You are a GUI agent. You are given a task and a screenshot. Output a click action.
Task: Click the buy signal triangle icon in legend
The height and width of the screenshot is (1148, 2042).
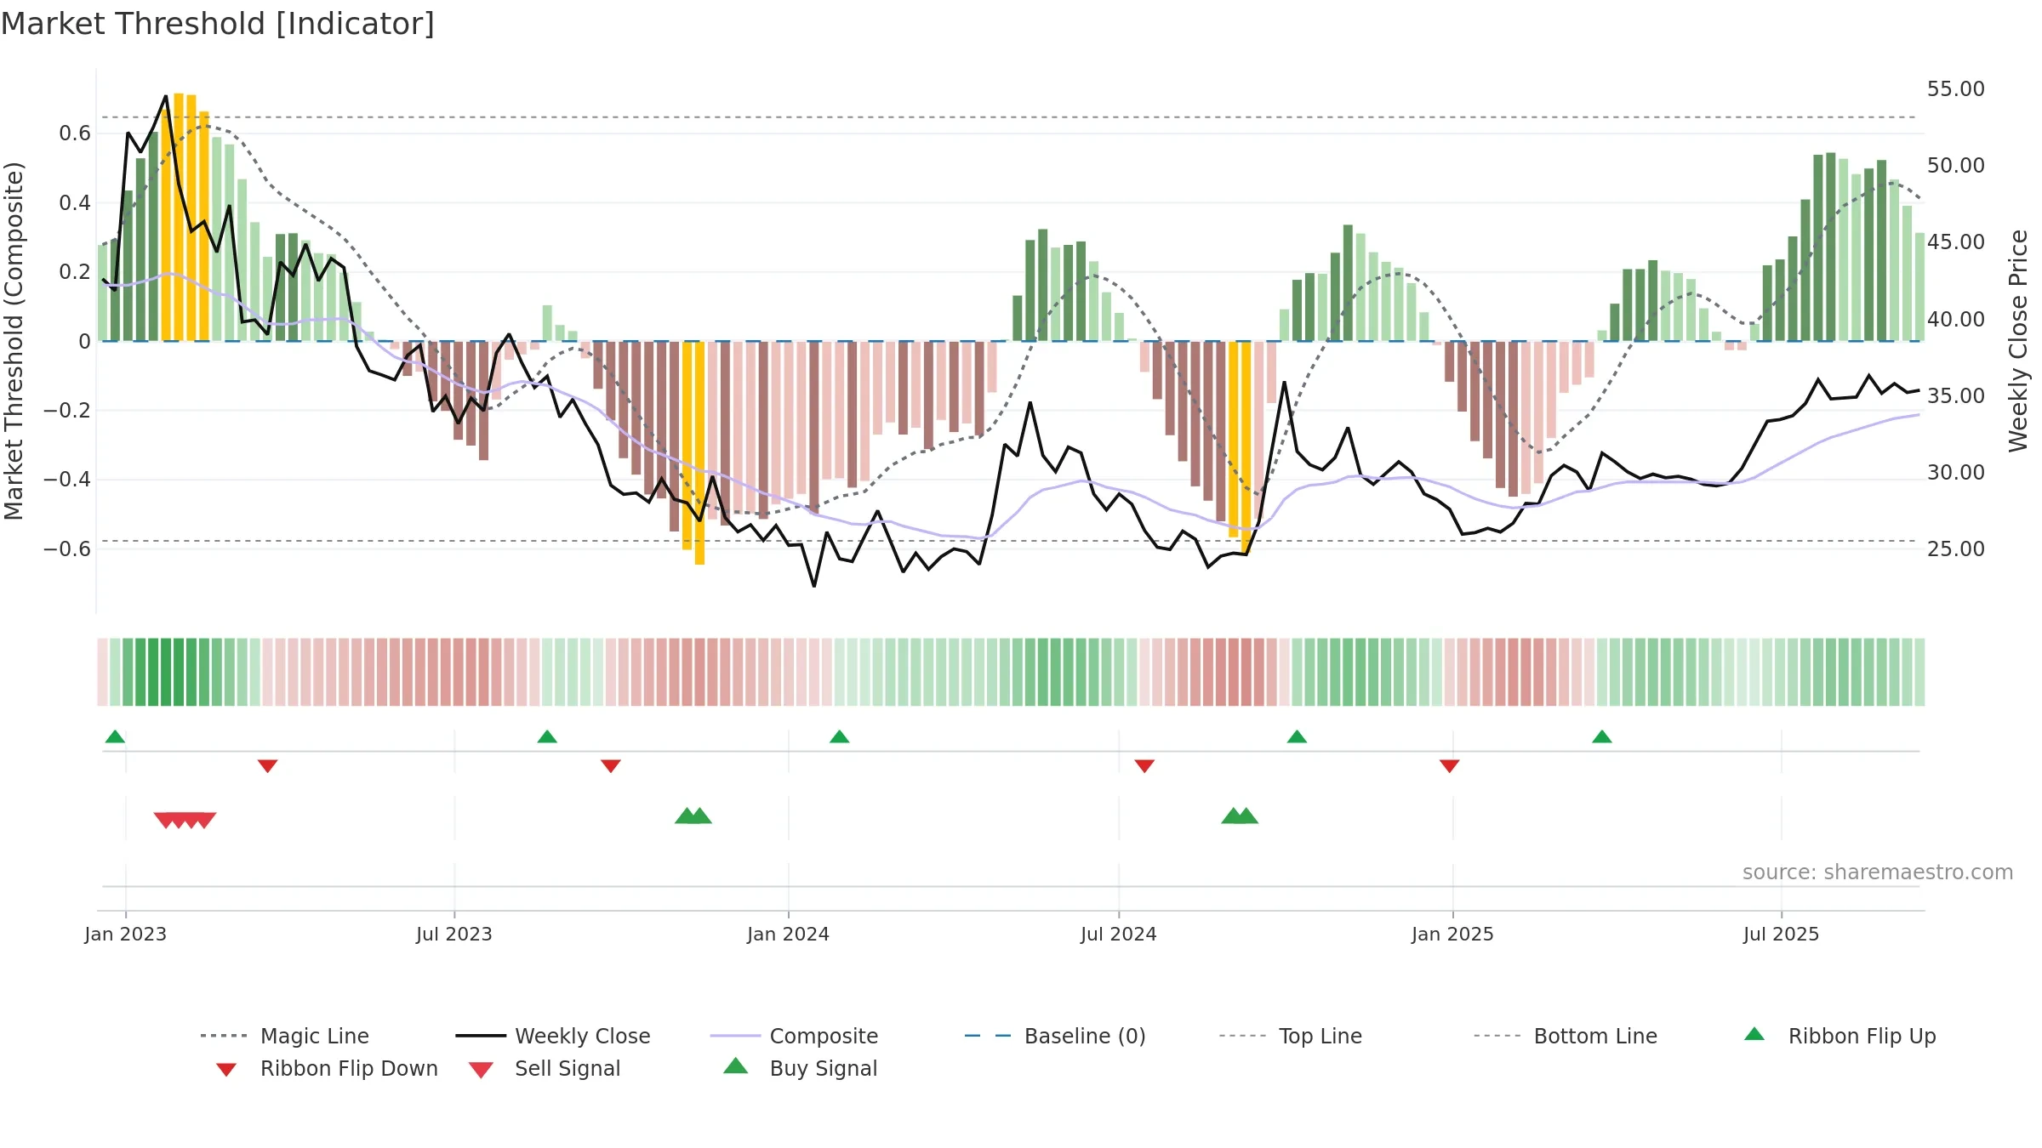pos(735,1066)
